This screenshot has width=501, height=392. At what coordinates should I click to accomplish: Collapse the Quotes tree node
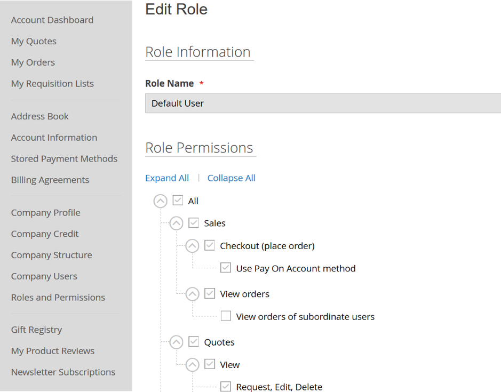pos(177,342)
